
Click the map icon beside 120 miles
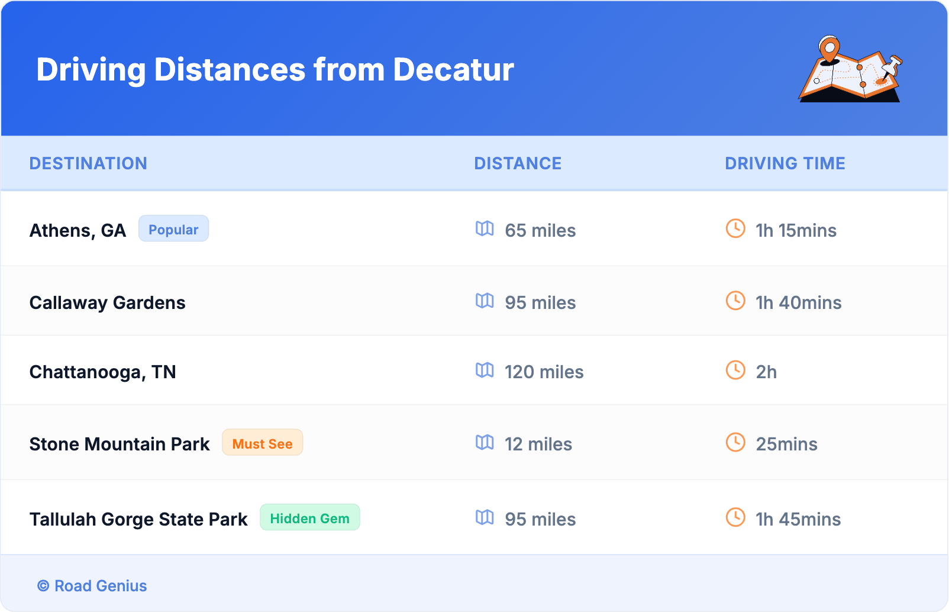click(x=485, y=370)
